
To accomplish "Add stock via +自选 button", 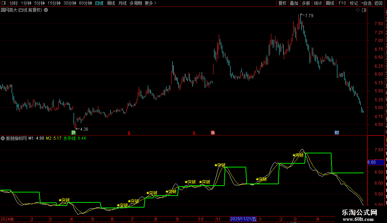I will [x=366, y=3].
